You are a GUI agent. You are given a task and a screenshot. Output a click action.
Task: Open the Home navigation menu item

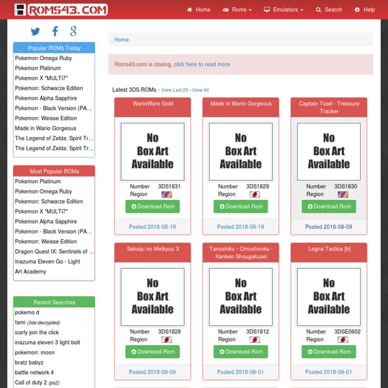coord(199,10)
